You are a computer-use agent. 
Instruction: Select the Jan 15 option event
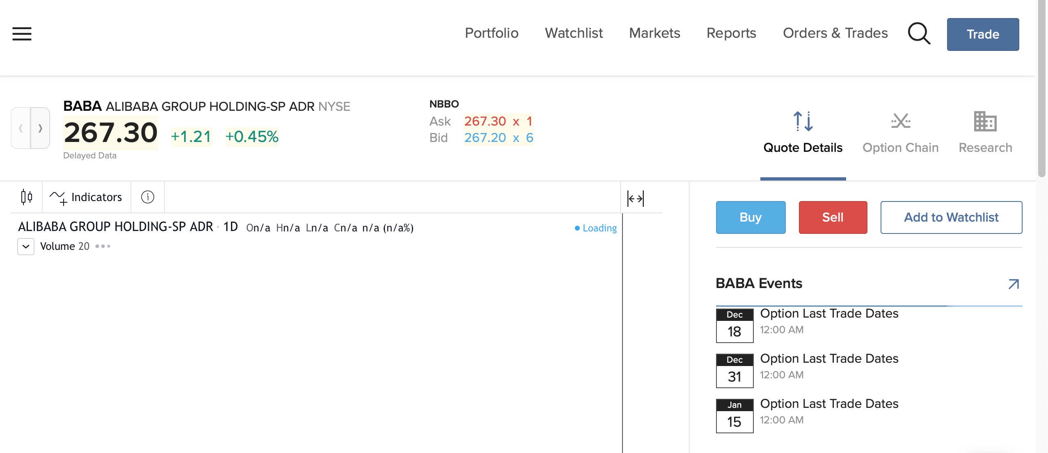point(869,415)
